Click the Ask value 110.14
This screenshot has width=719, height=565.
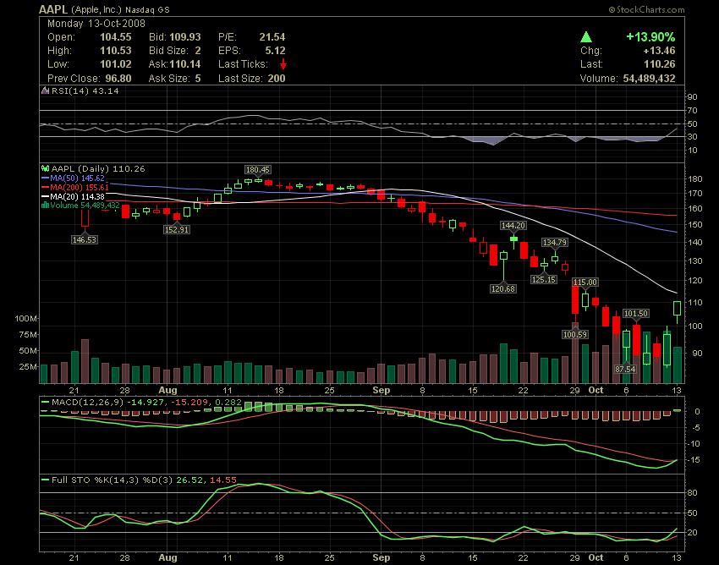tap(185, 64)
